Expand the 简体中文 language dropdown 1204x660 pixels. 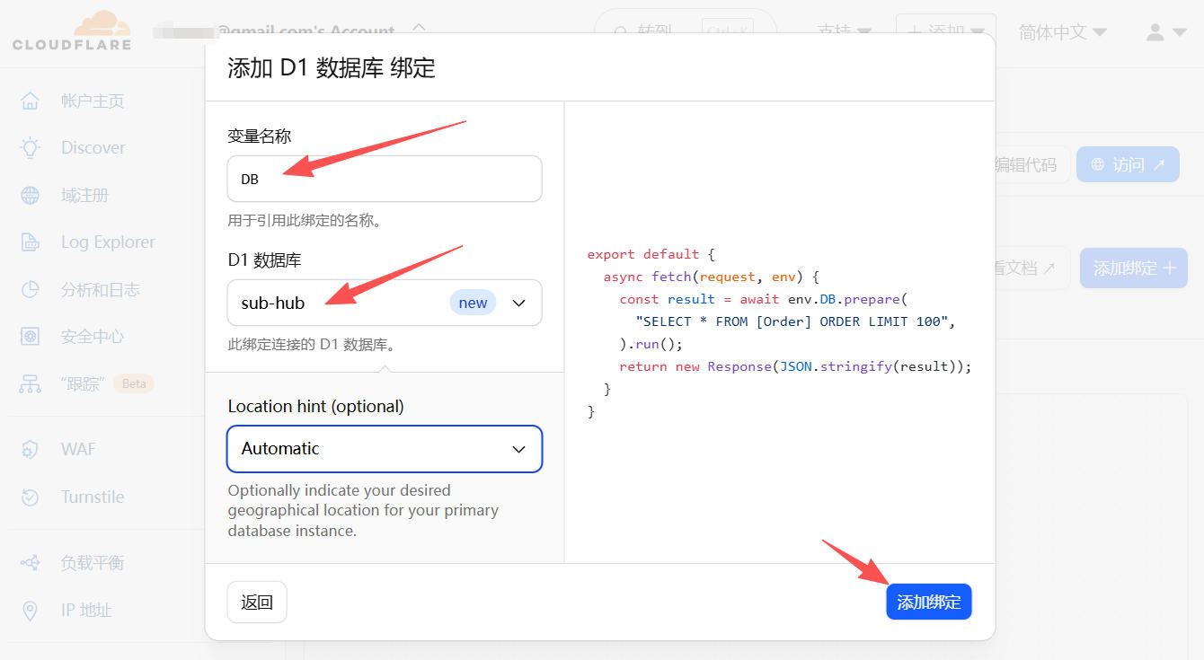tap(1062, 32)
